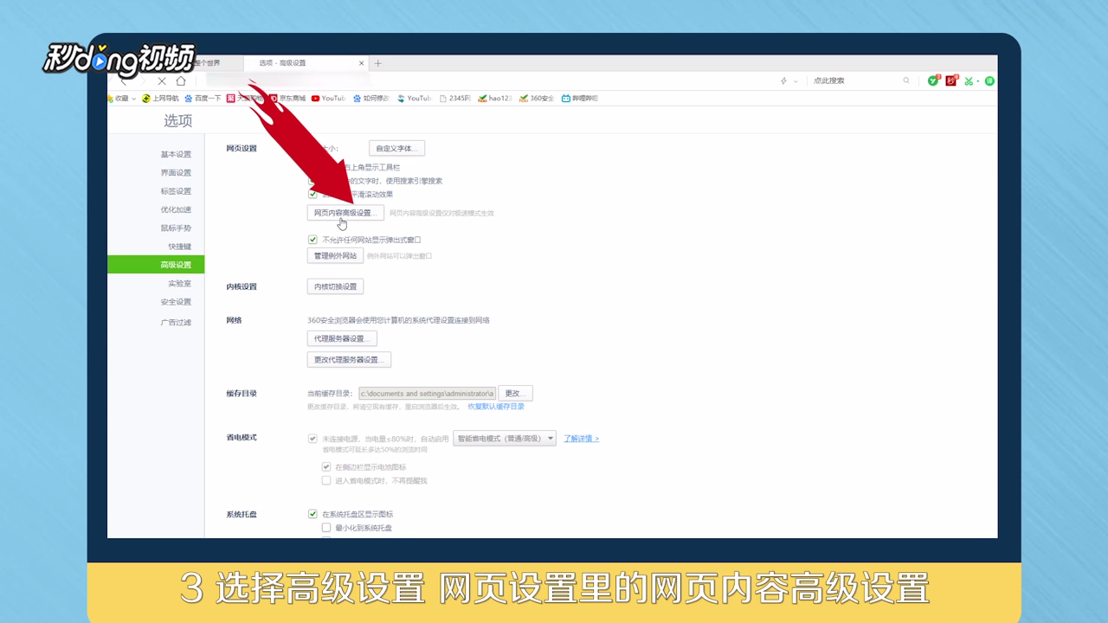Select 高级设置 in the sidebar

point(156,265)
